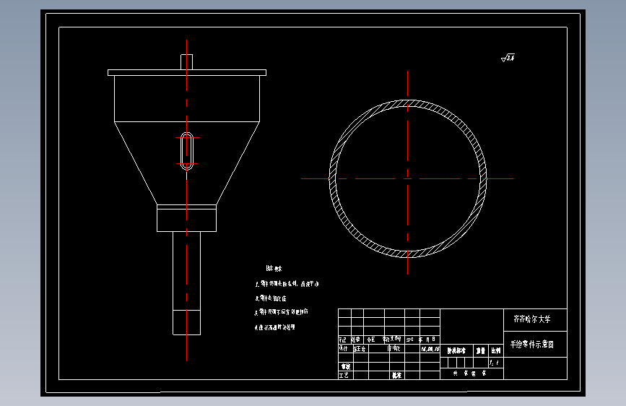Click the 比例 cell in the title block
626x406 pixels.
coord(496,350)
